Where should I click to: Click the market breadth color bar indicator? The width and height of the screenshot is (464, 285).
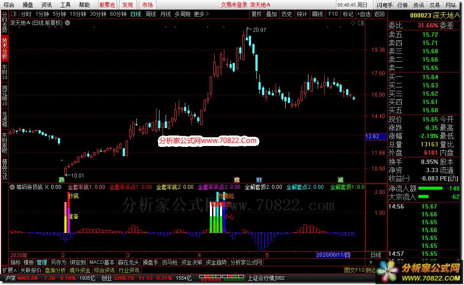pos(222,278)
